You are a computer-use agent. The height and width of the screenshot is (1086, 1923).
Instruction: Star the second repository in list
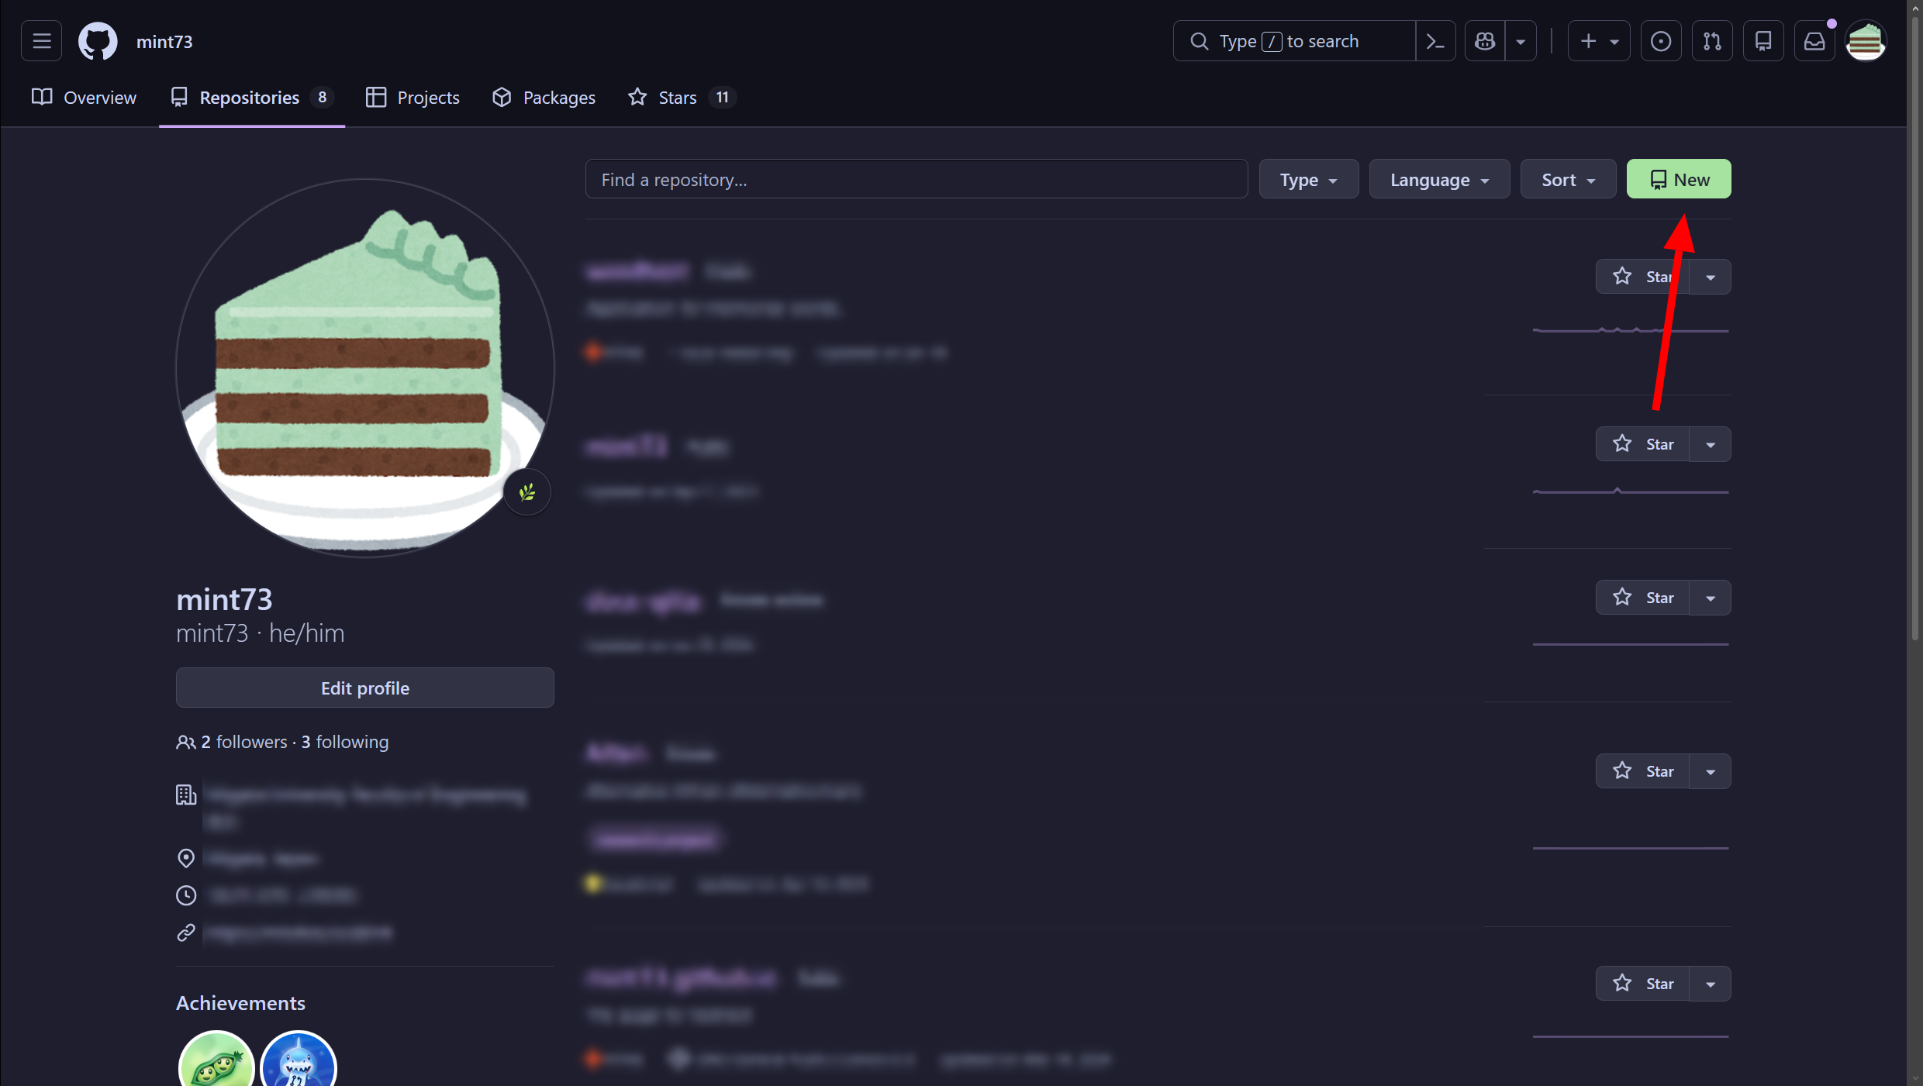(1642, 444)
